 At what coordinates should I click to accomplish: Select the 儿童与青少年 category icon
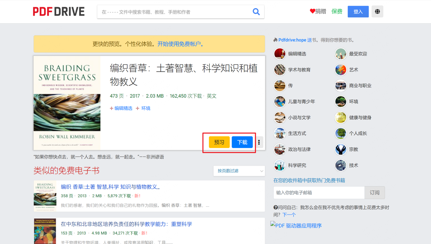tap(280, 101)
